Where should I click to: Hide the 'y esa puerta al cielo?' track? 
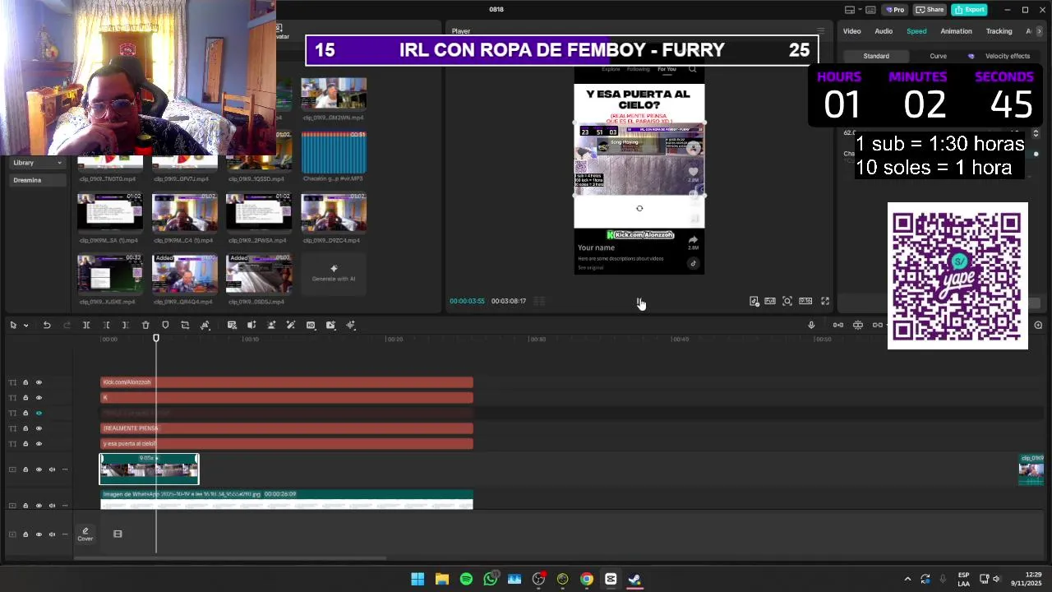[x=39, y=444]
